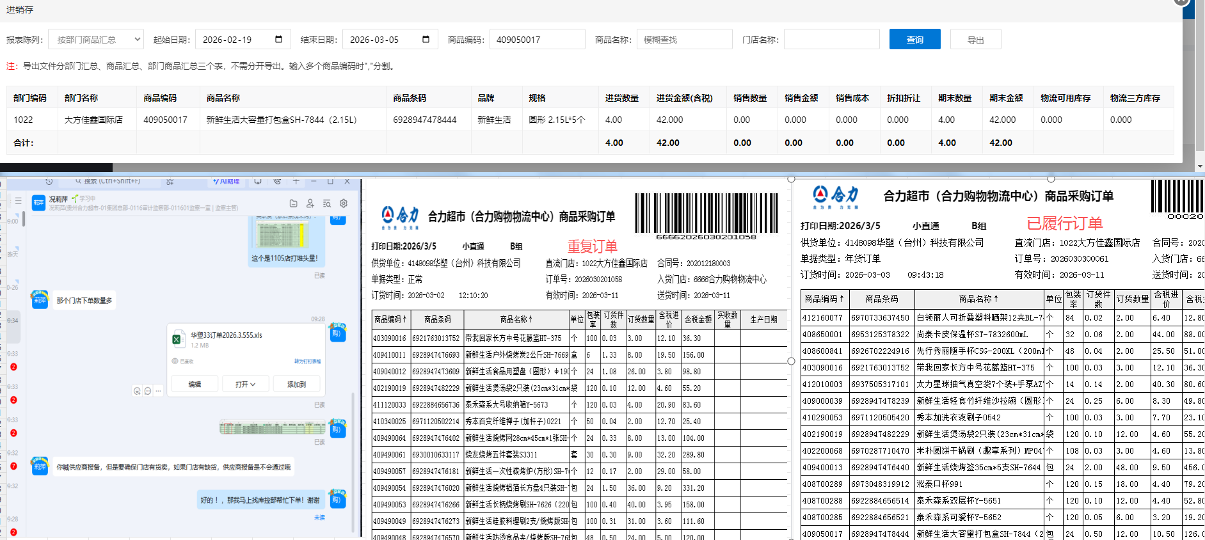The height and width of the screenshot is (540, 1205).
Task: Expand the 打开 dropdown on the file card
Action: (x=245, y=385)
